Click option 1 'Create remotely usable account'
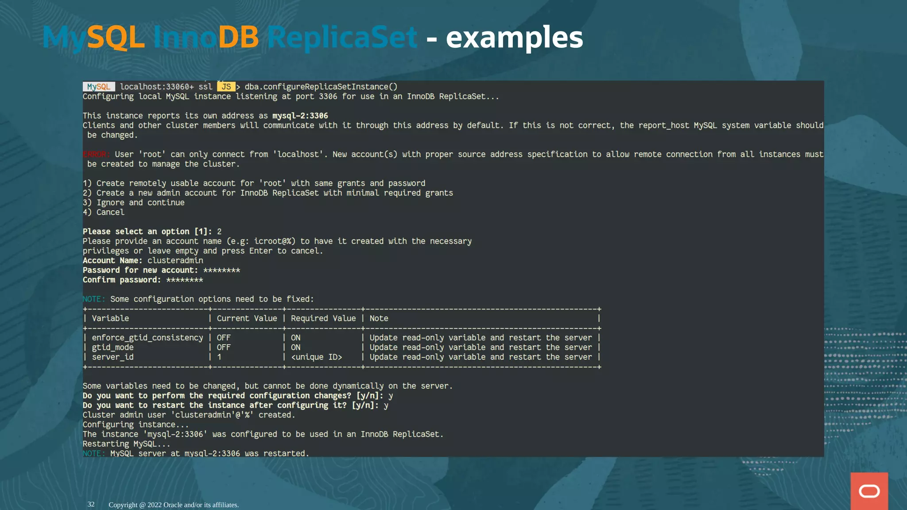Screen dimensions: 907x510 (x=254, y=183)
